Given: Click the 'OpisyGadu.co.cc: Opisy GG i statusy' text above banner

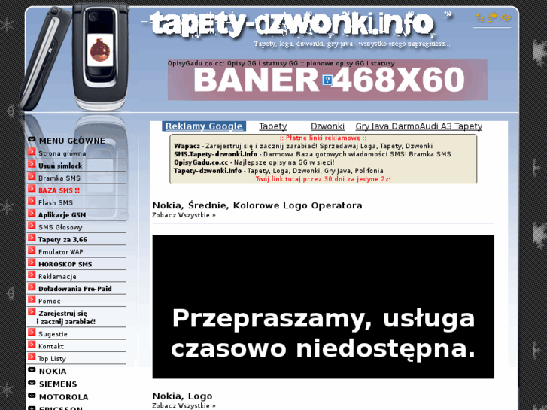Looking at the screenshot, I should (x=281, y=63).
